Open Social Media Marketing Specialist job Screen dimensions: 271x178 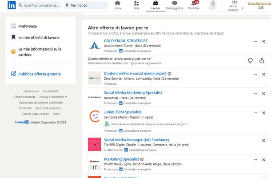click(x=133, y=93)
